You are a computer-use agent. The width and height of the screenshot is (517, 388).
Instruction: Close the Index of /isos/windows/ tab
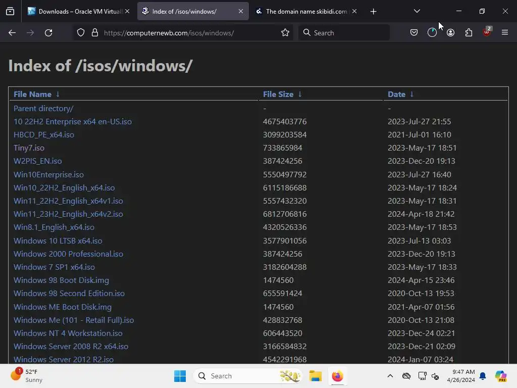[241, 11]
